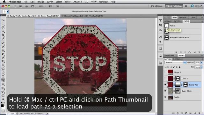Viewport: 204px width, 115px height.
Task: Toggle lock transparent pixels
Action: pos(171,67)
